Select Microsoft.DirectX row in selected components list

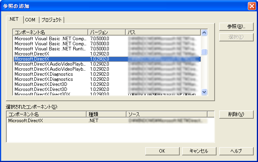click(x=107, y=121)
